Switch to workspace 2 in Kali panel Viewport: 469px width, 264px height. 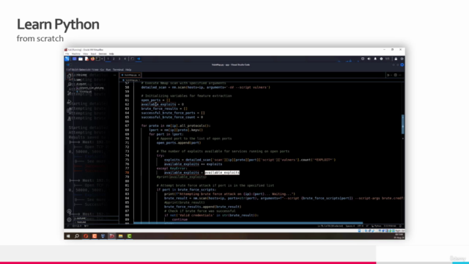click(114, 59)
